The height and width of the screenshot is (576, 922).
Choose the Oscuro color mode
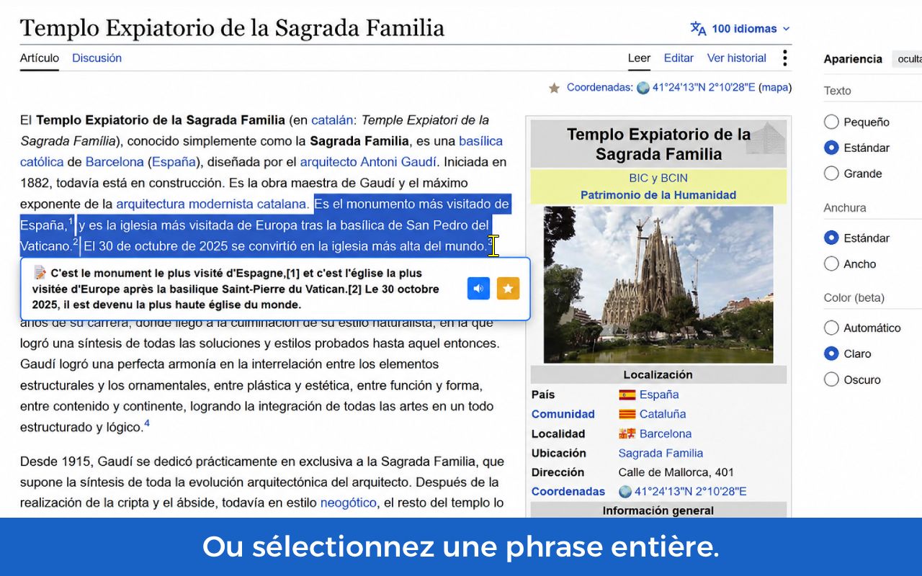point(831,379)
